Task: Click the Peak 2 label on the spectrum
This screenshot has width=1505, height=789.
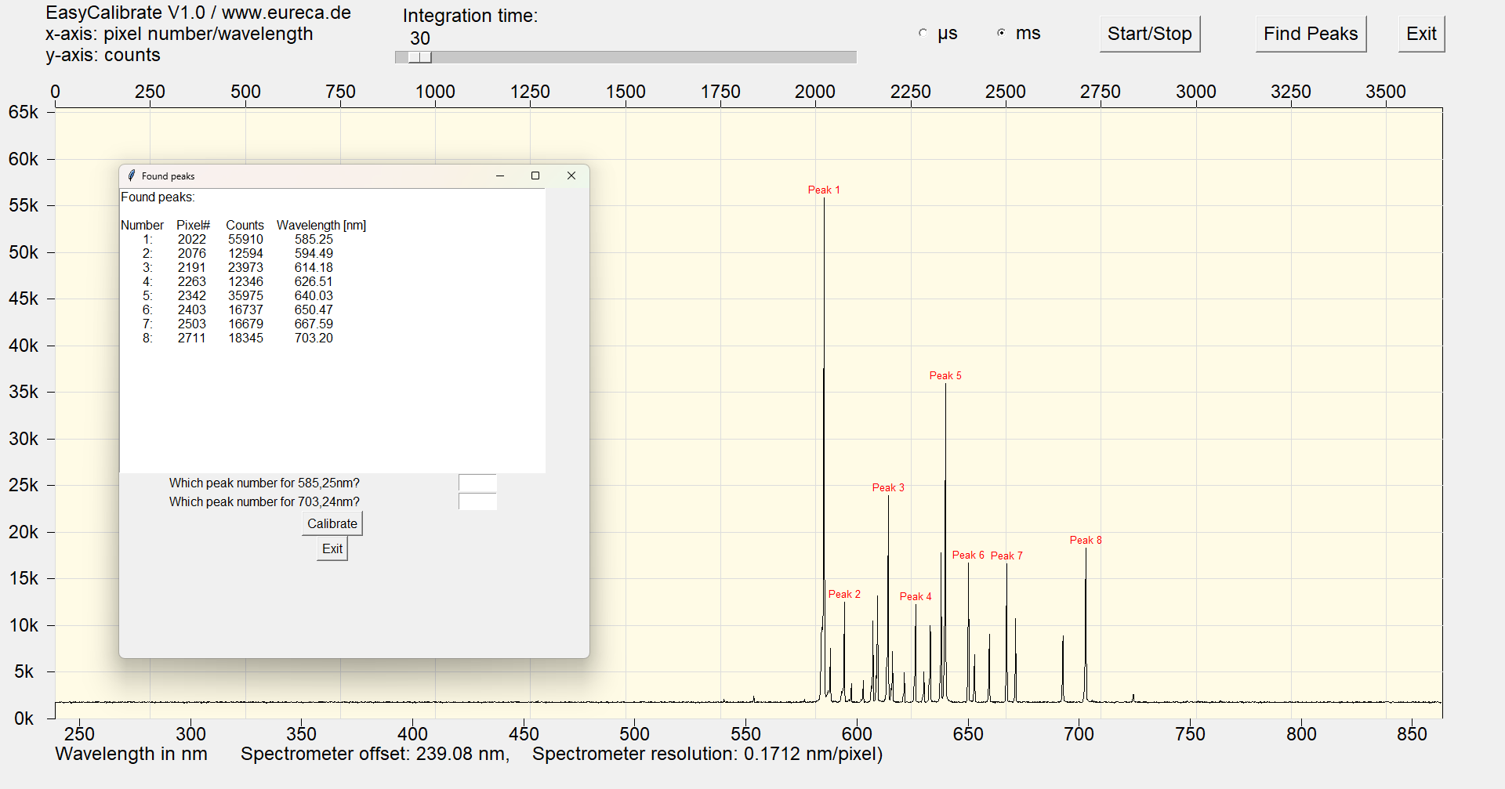Action: (x=844, y=594)
